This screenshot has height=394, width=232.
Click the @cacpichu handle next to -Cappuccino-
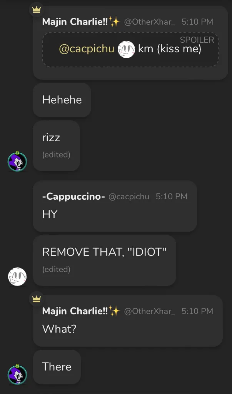pos(129,197)
